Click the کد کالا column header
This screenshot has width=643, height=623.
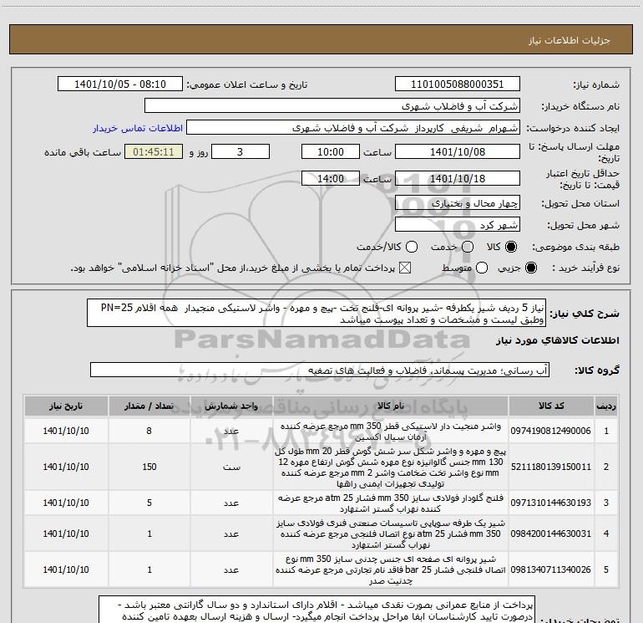pyautogui.click(x=551, y=406)
